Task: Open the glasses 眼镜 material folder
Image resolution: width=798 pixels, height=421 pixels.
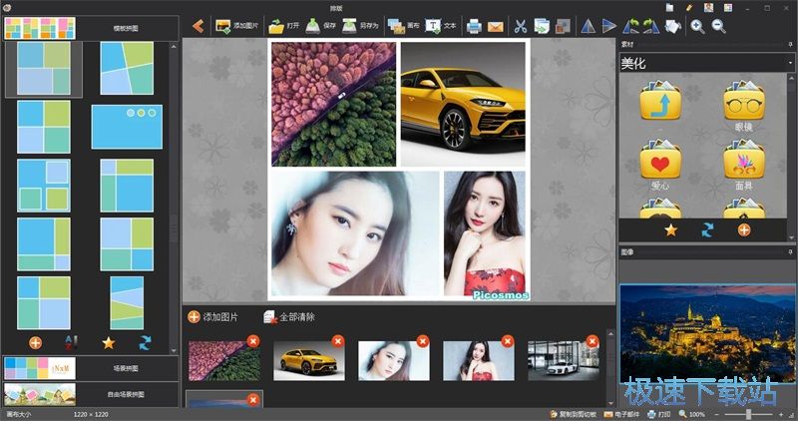Action: tap(744, 105)
